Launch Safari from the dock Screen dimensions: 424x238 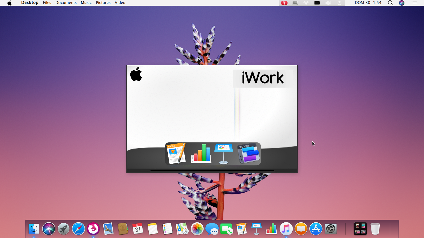click(78, 229)
